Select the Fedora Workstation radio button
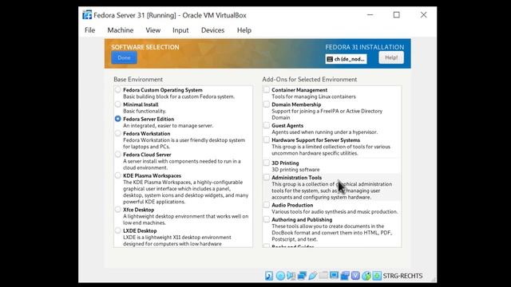 118,133
